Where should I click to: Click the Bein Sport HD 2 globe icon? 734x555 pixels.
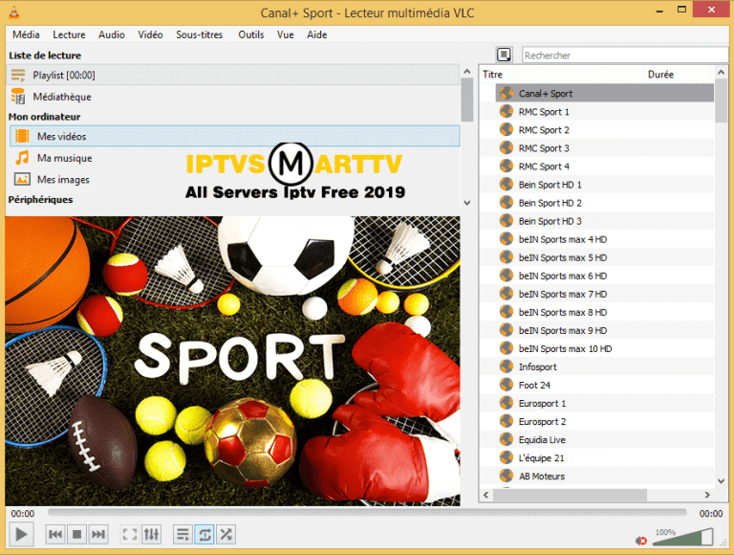click(506, 203)
